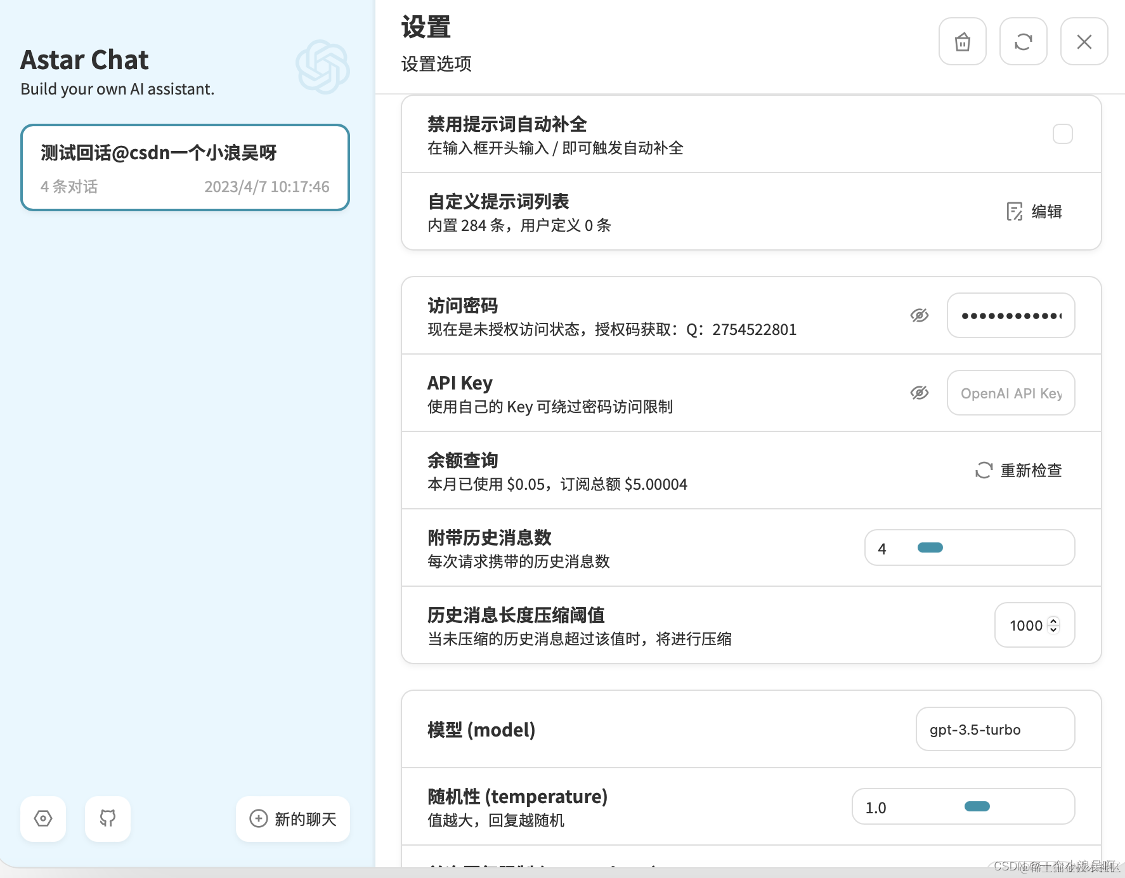Start a new chat with 新的聊天 button
The width and height of the screenshot is (1125, 878).
292,819
